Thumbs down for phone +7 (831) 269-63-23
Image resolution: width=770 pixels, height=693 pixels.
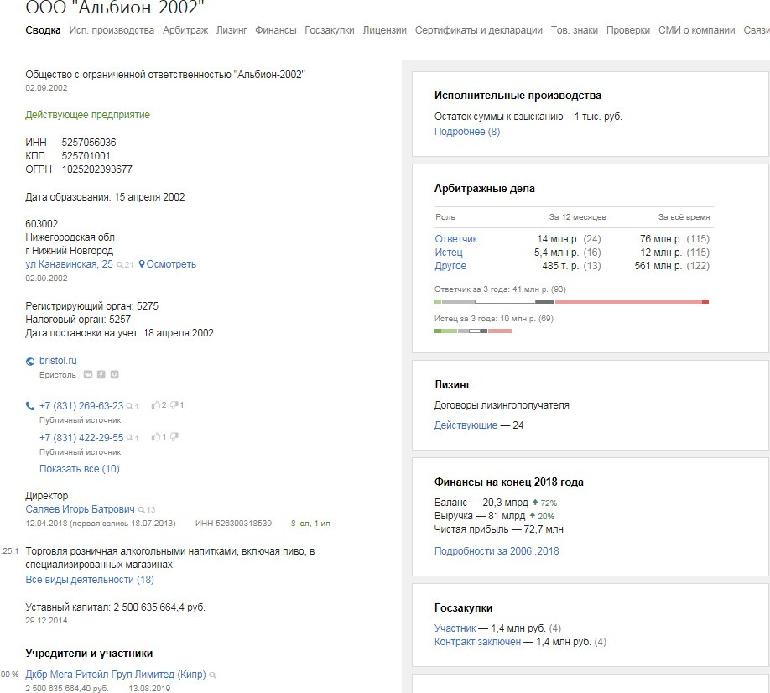[174, 405]
